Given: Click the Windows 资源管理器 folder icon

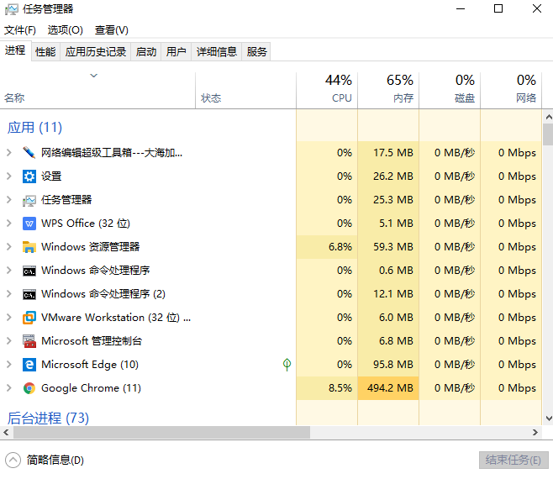Looking at the screenshot, I should pos(29,247).
